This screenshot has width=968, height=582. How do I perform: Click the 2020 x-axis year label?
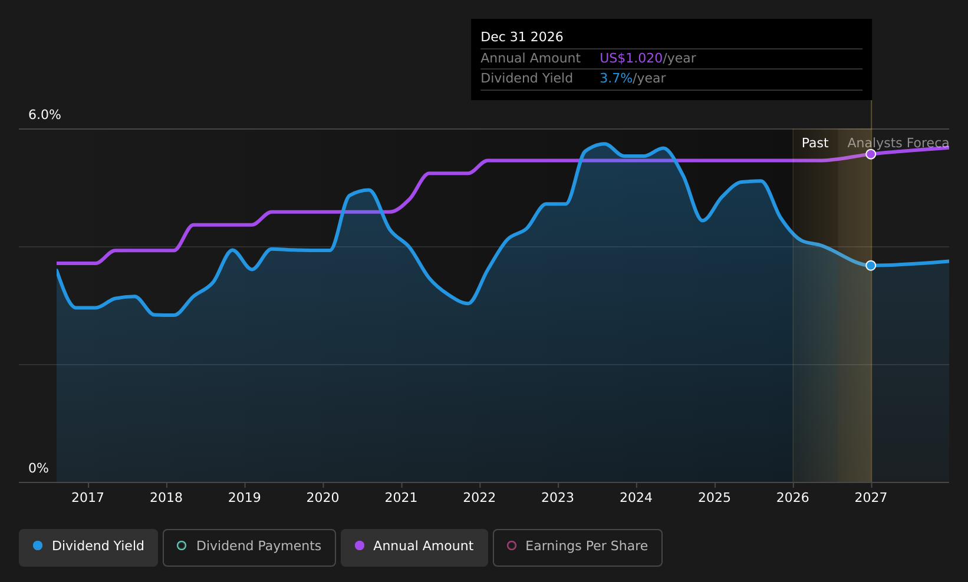click(x=323, y=498)
